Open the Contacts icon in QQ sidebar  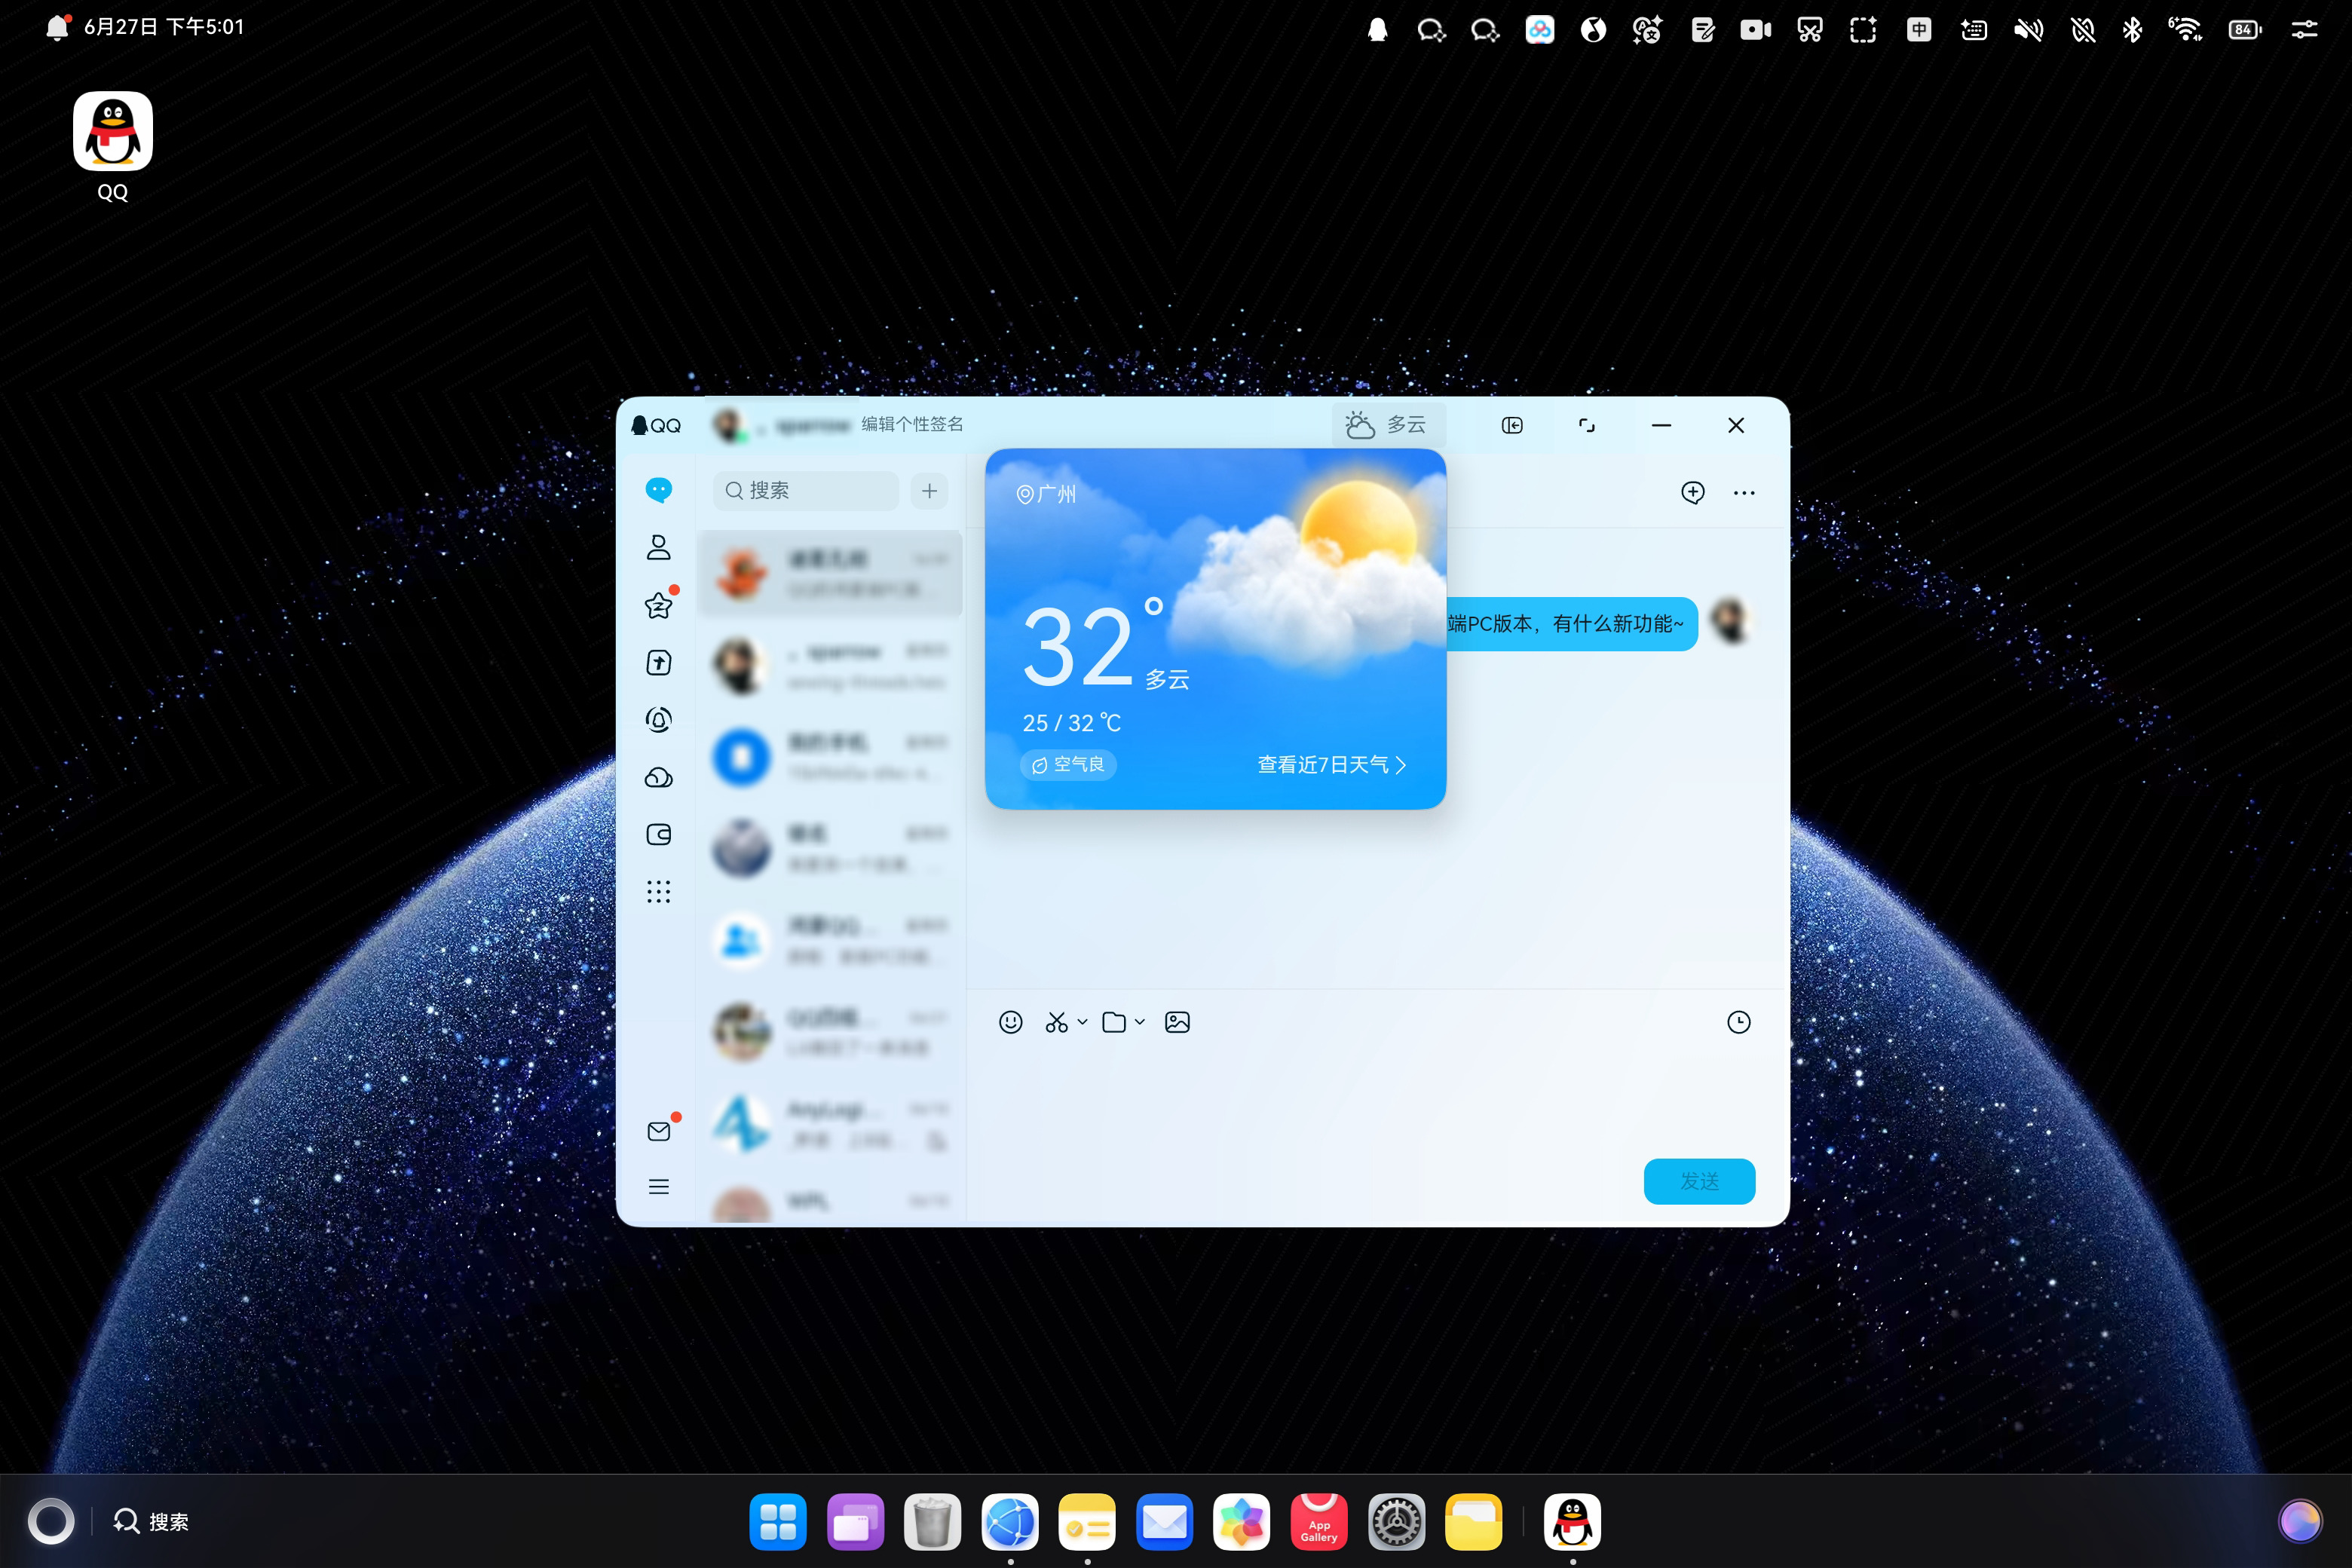pyautogui.click(x=658, y=547)
